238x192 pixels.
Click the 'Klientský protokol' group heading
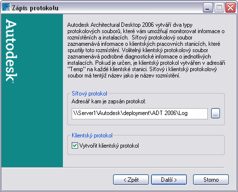pyautogui.click(x=92, y=135)
